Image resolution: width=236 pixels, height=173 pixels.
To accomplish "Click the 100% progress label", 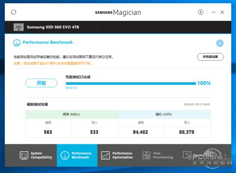I will [x=204, y=83].
